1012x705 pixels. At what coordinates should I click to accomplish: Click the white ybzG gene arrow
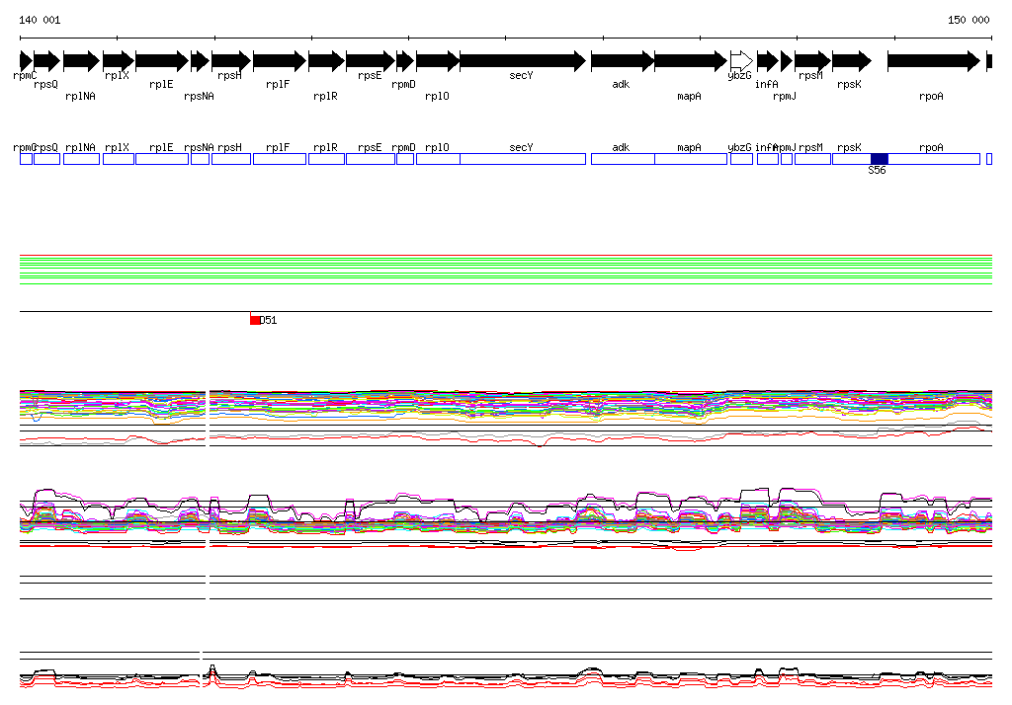pyautogui.click(x=741, y=61)
